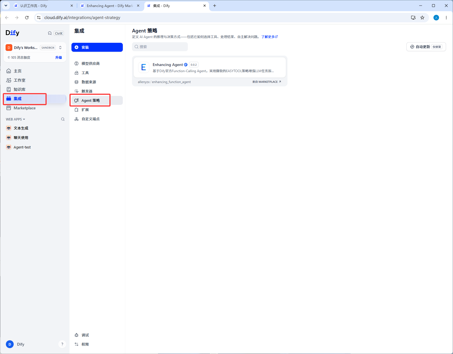Click the 升级 upgrade link
This screenshot has height=354, width=453.
click(x=59, y=58)
